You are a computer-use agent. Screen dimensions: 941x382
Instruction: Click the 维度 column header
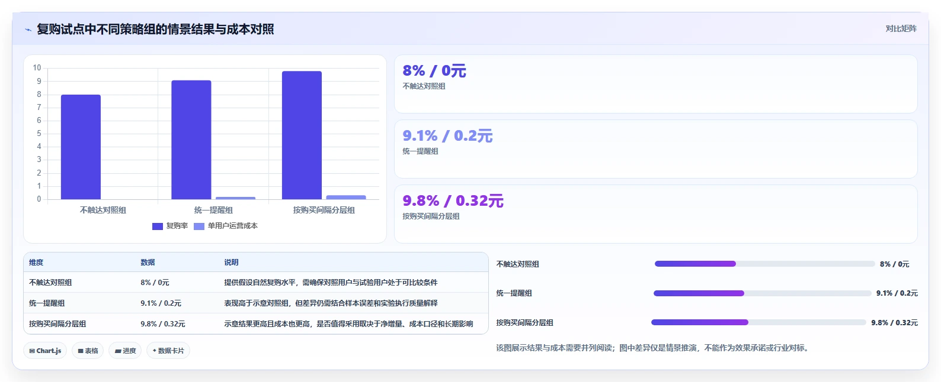click(x=36, y=262)
